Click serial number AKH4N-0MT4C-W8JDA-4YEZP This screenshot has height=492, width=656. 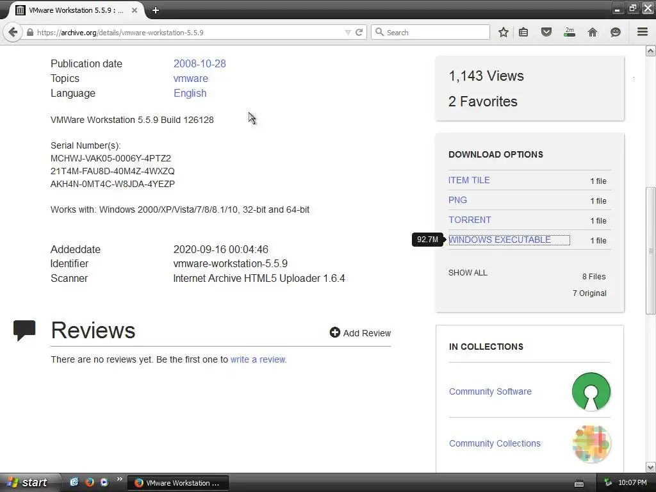tap(113, 184)
